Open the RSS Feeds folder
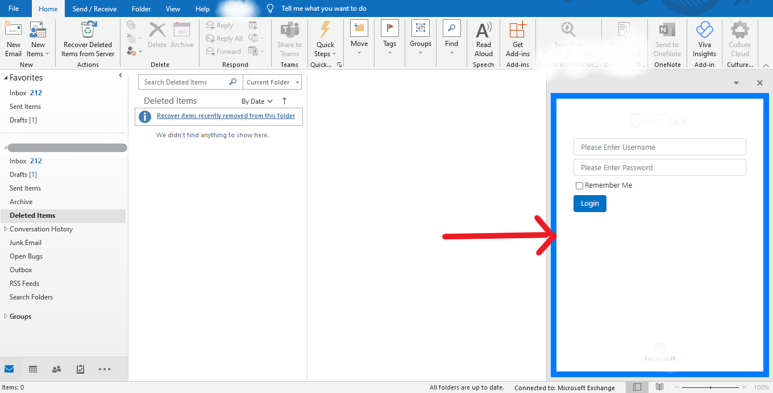Viewport: 773px width, 393px height. pos(24,284)
